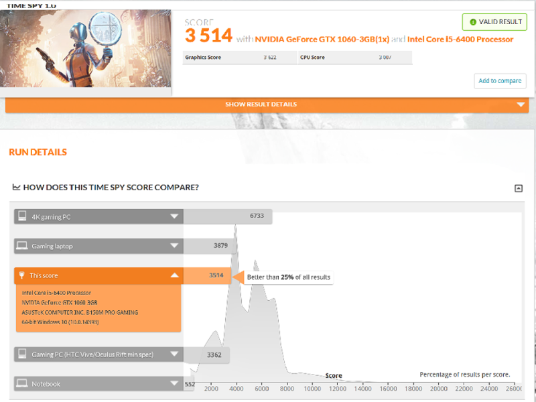Expand the Gaming laptop row
This screenshot has height=402, width=536.
click(x=174, y=246)
